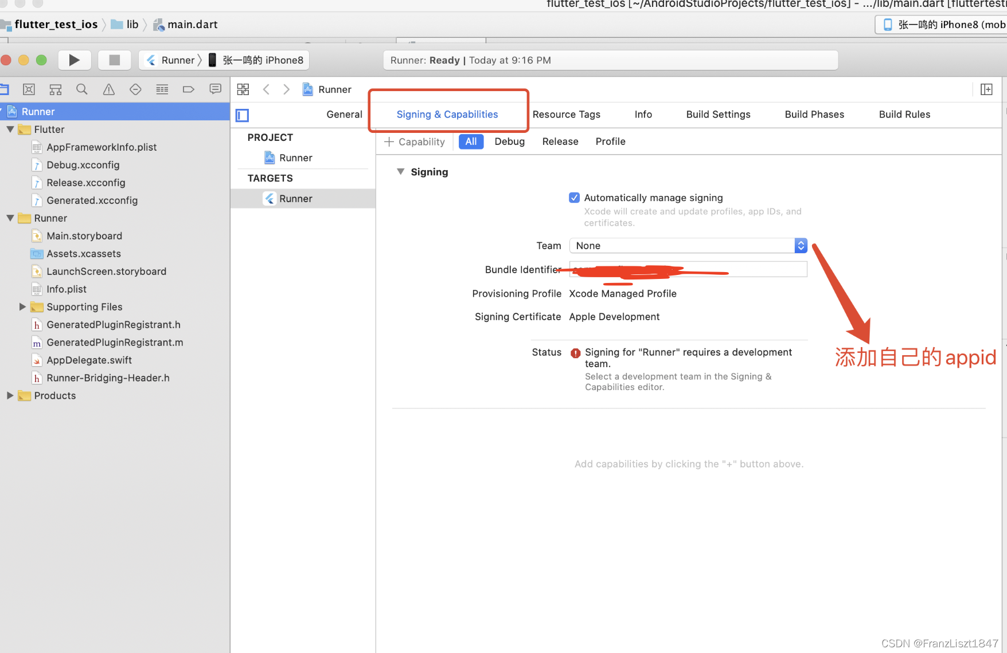Select Runner under PROJECT
This screenshot has width=1007, height=653.
pyautogui.click(x=296, y=158)
